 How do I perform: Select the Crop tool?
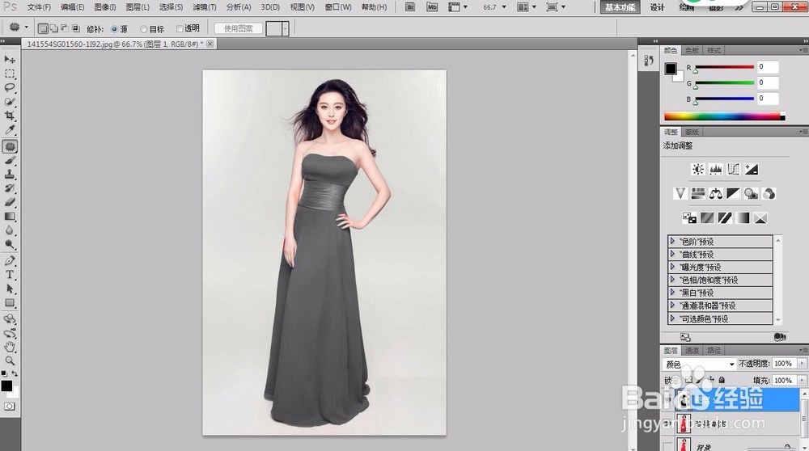[9, 116]
